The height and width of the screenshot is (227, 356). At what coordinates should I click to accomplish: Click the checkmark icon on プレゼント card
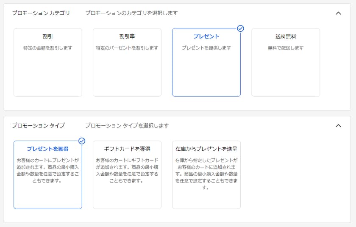(240, 28)
